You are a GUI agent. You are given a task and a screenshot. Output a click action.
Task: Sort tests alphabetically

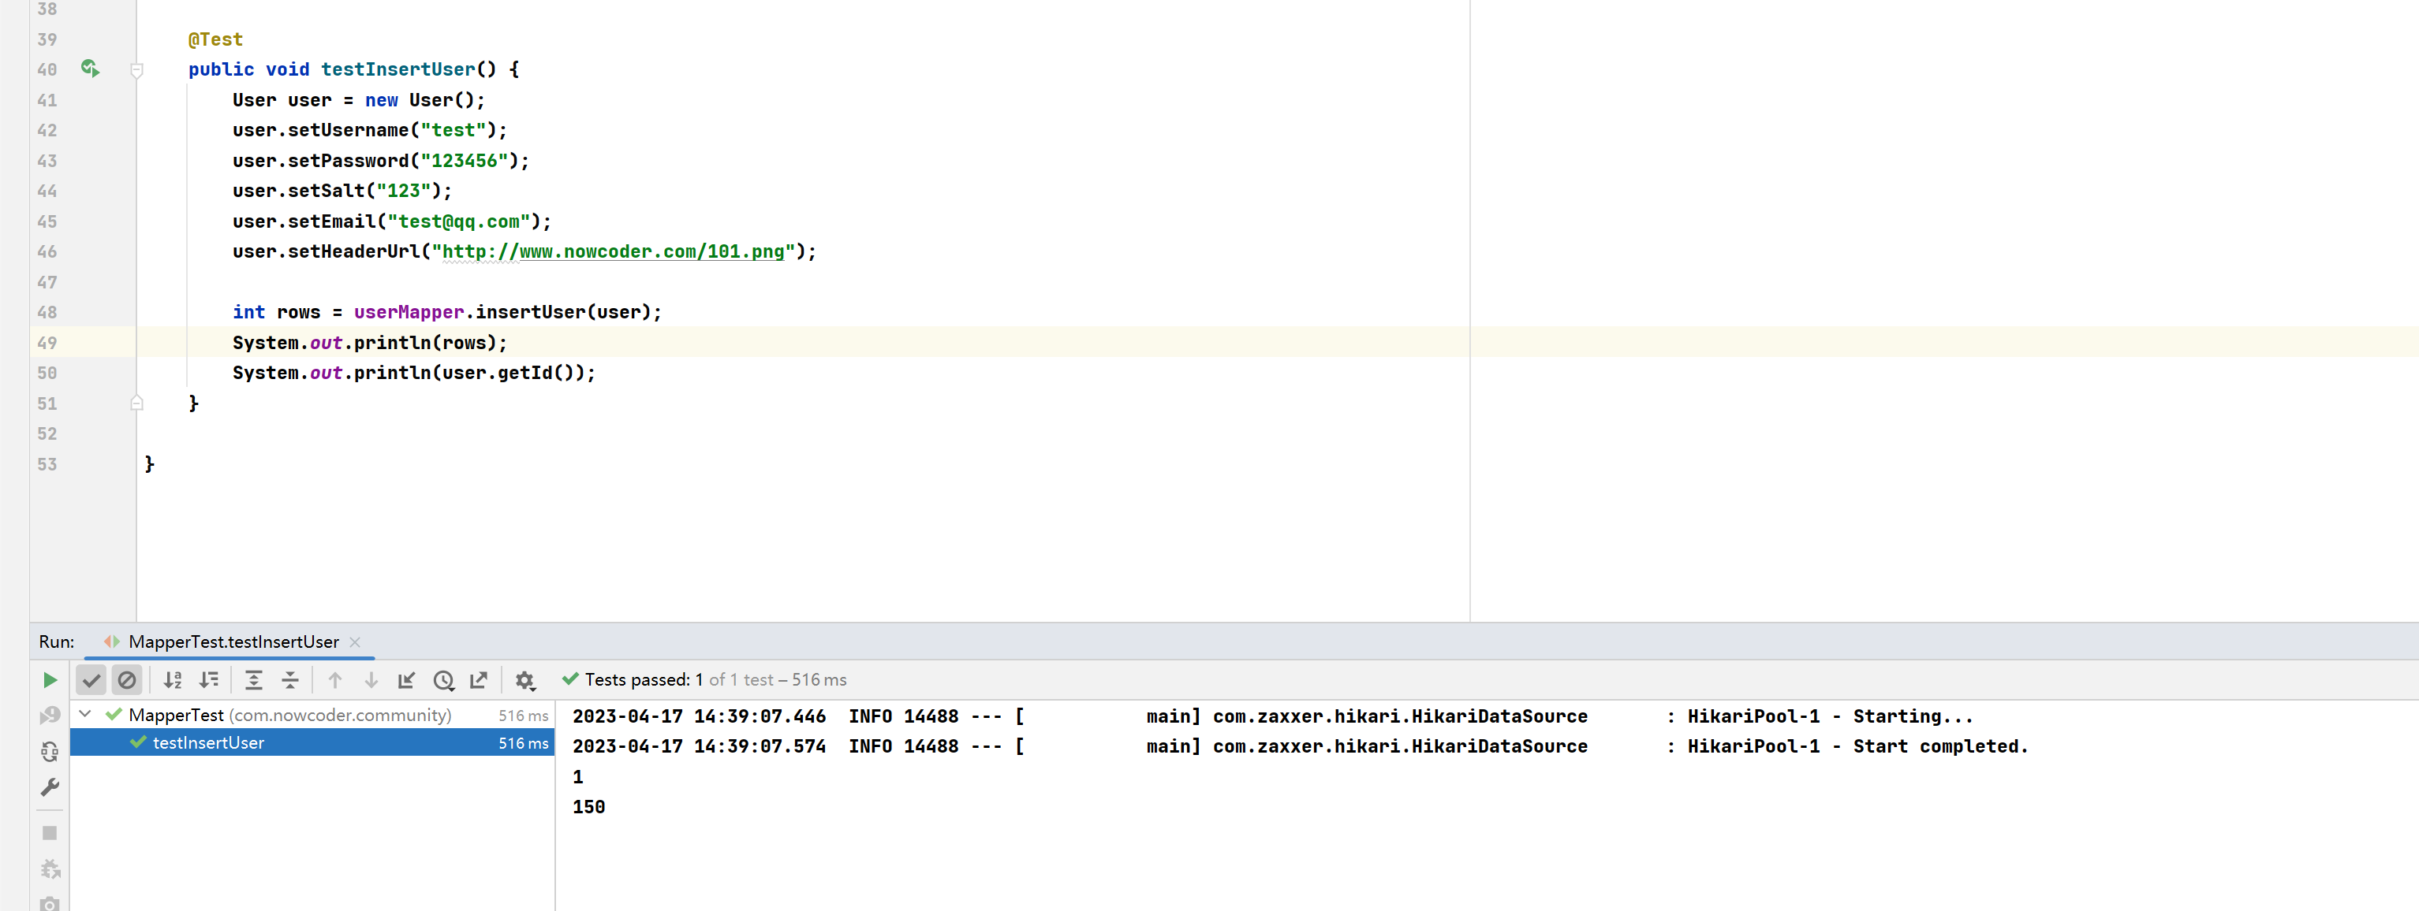tap(173, 679)
